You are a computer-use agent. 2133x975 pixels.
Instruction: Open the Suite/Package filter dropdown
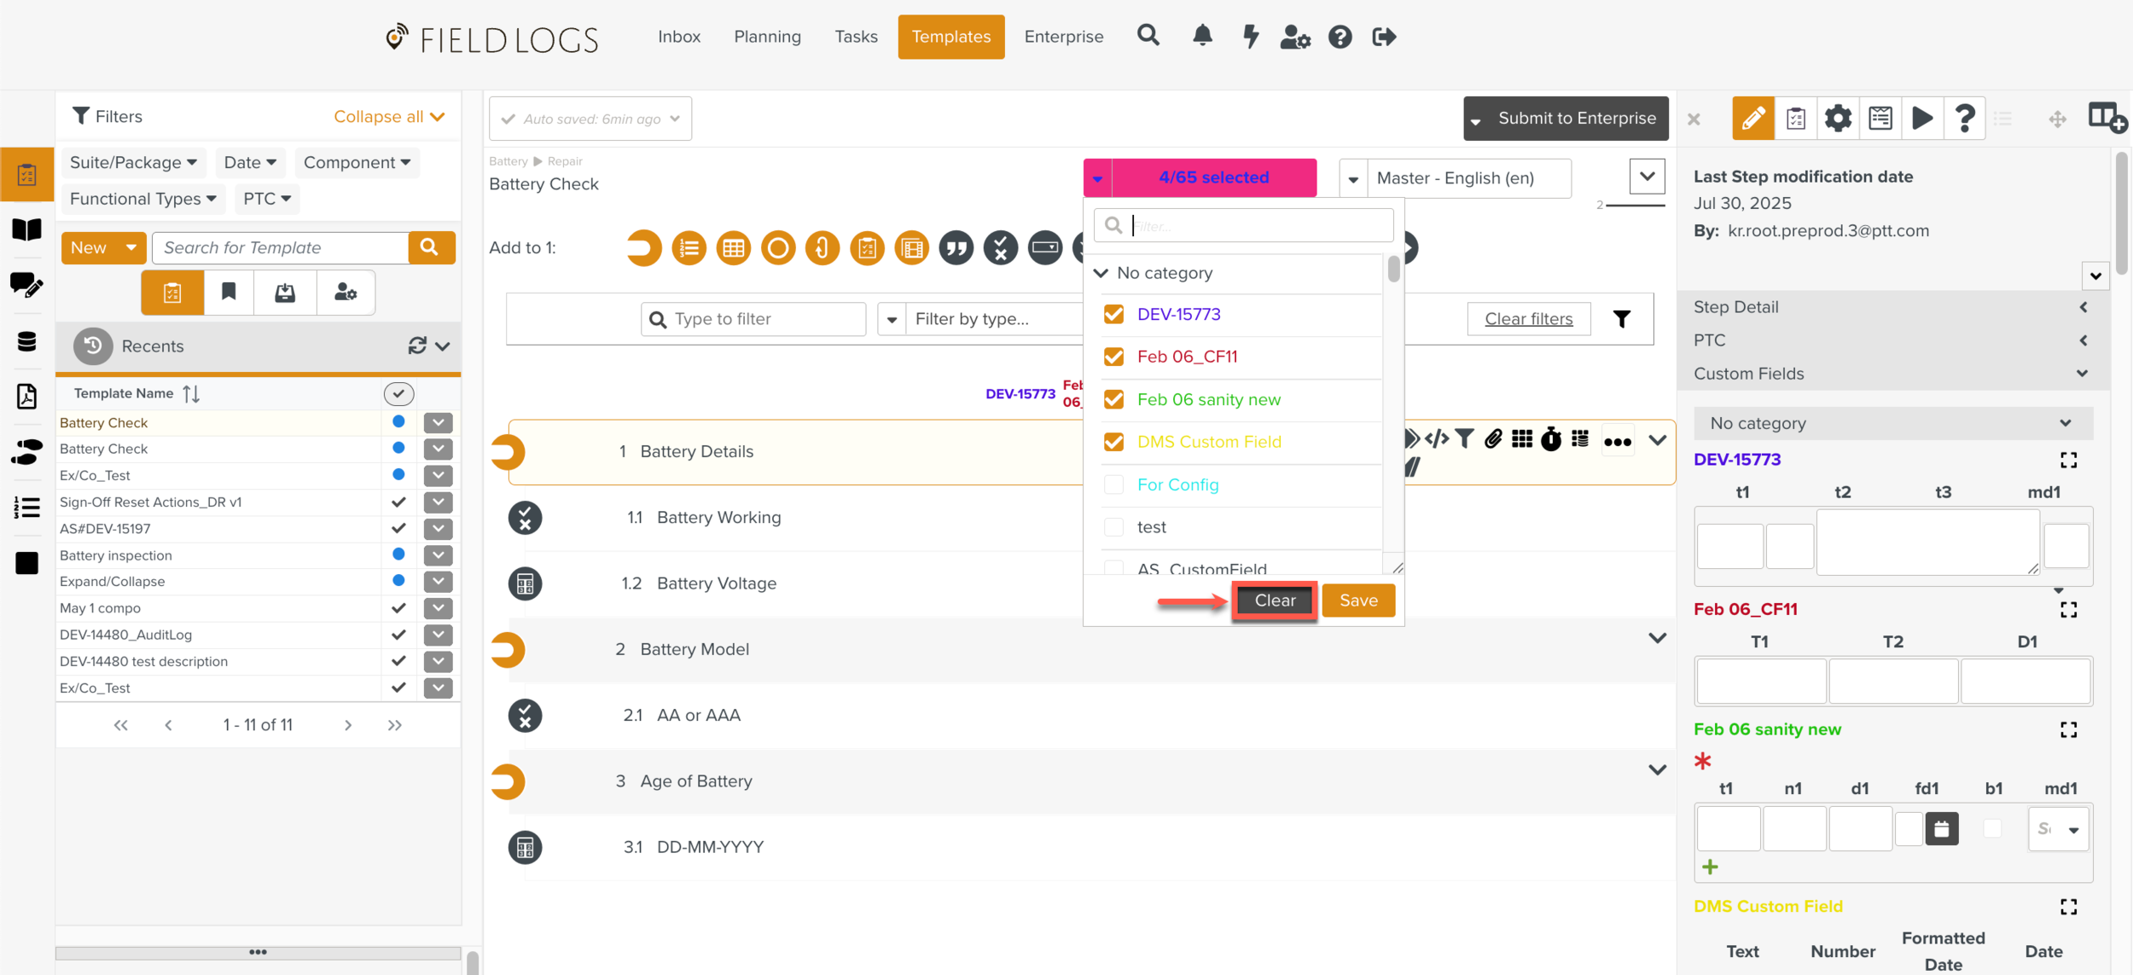click(x=133, y=162)
